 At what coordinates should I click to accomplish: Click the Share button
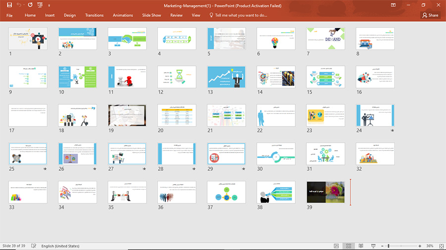430,15
